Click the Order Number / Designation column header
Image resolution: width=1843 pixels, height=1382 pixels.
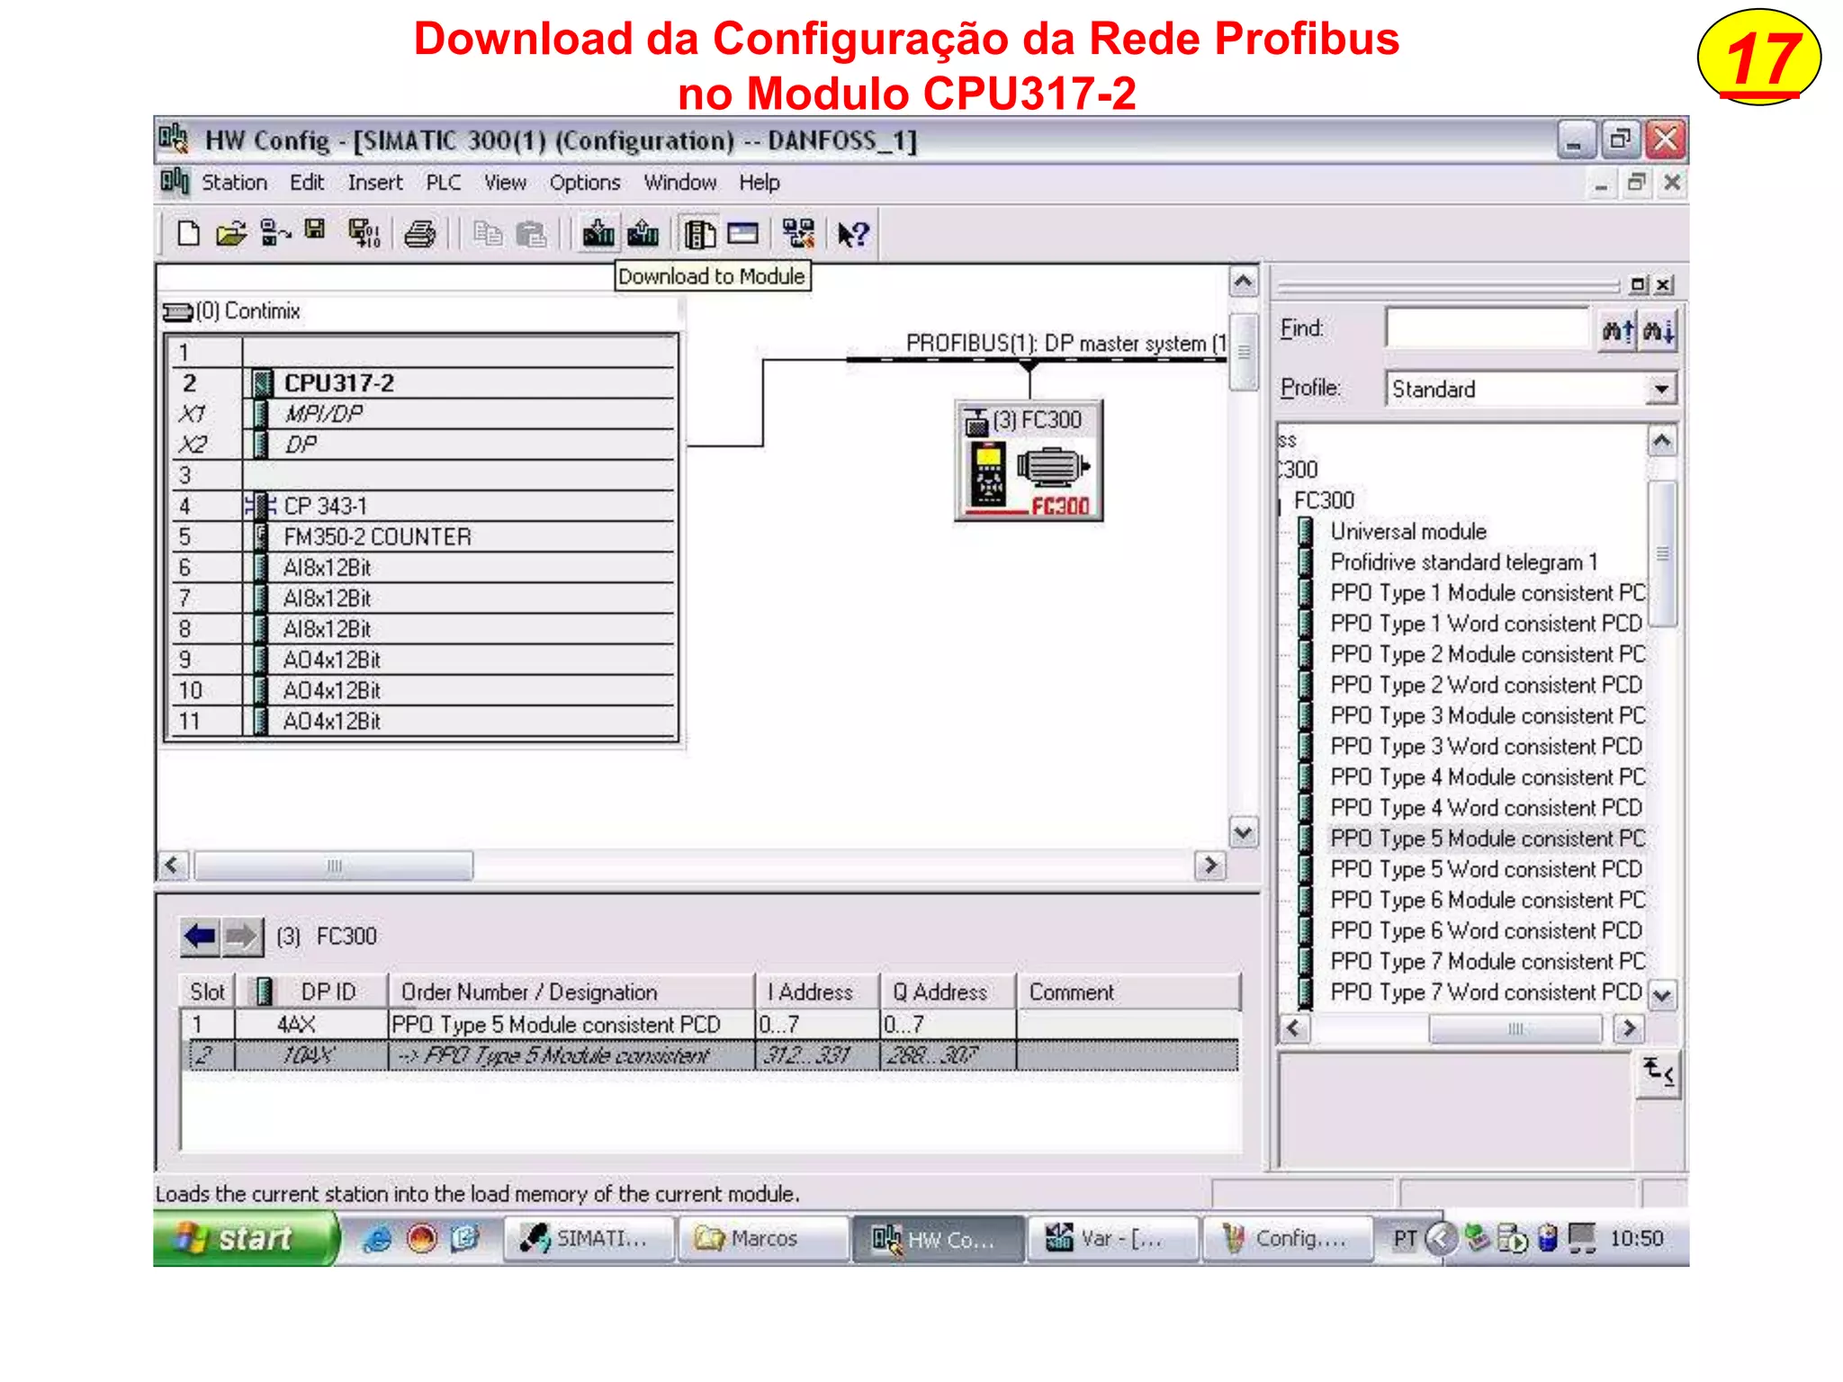(x=571, y=992)
